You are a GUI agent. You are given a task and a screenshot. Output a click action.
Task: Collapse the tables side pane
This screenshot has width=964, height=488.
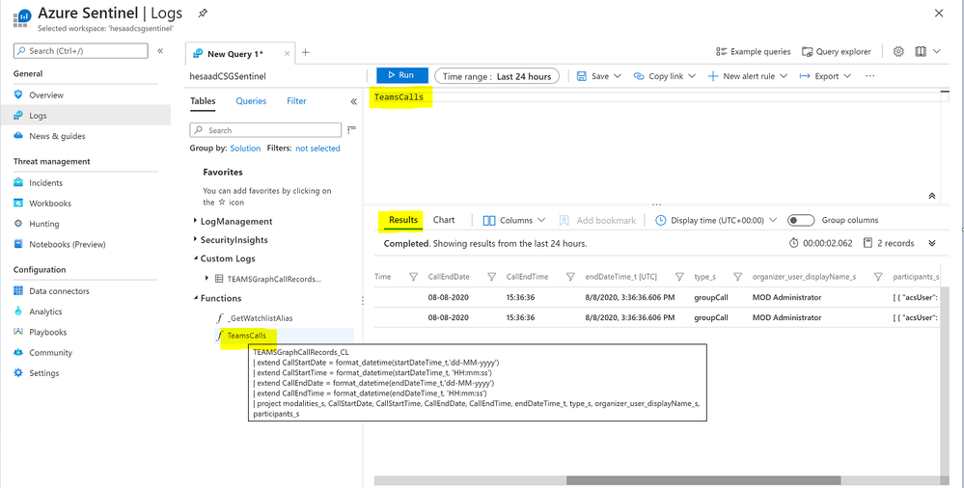click(353, 101)
